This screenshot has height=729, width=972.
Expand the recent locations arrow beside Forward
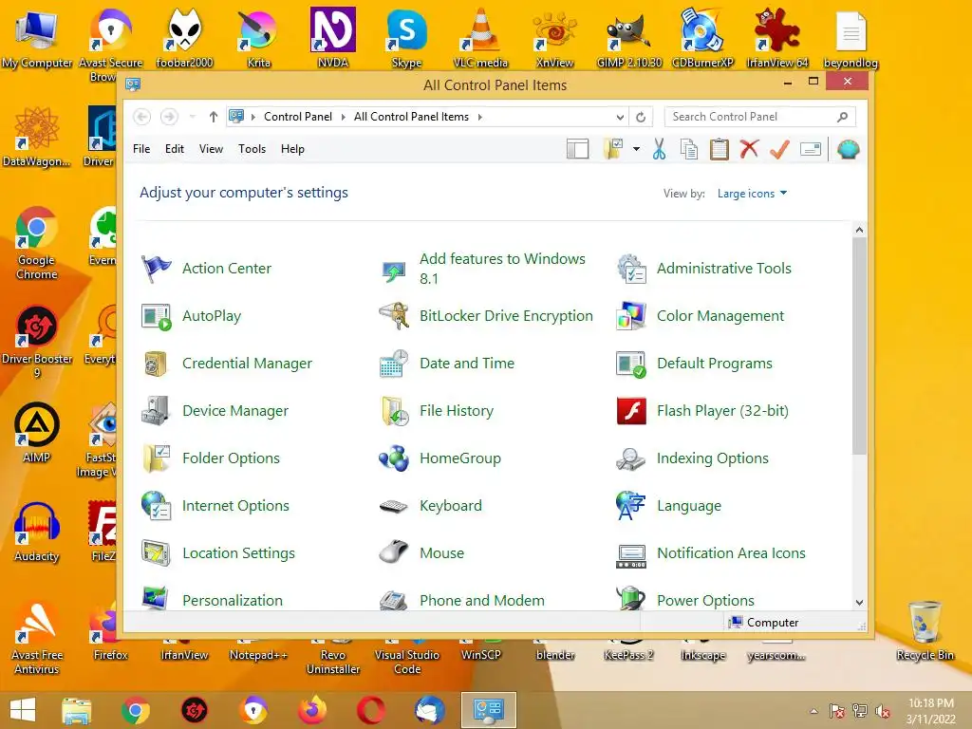pos(193,117)
